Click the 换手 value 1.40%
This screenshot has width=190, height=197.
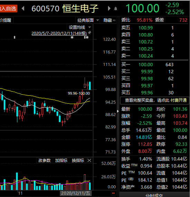click(146, 159)
